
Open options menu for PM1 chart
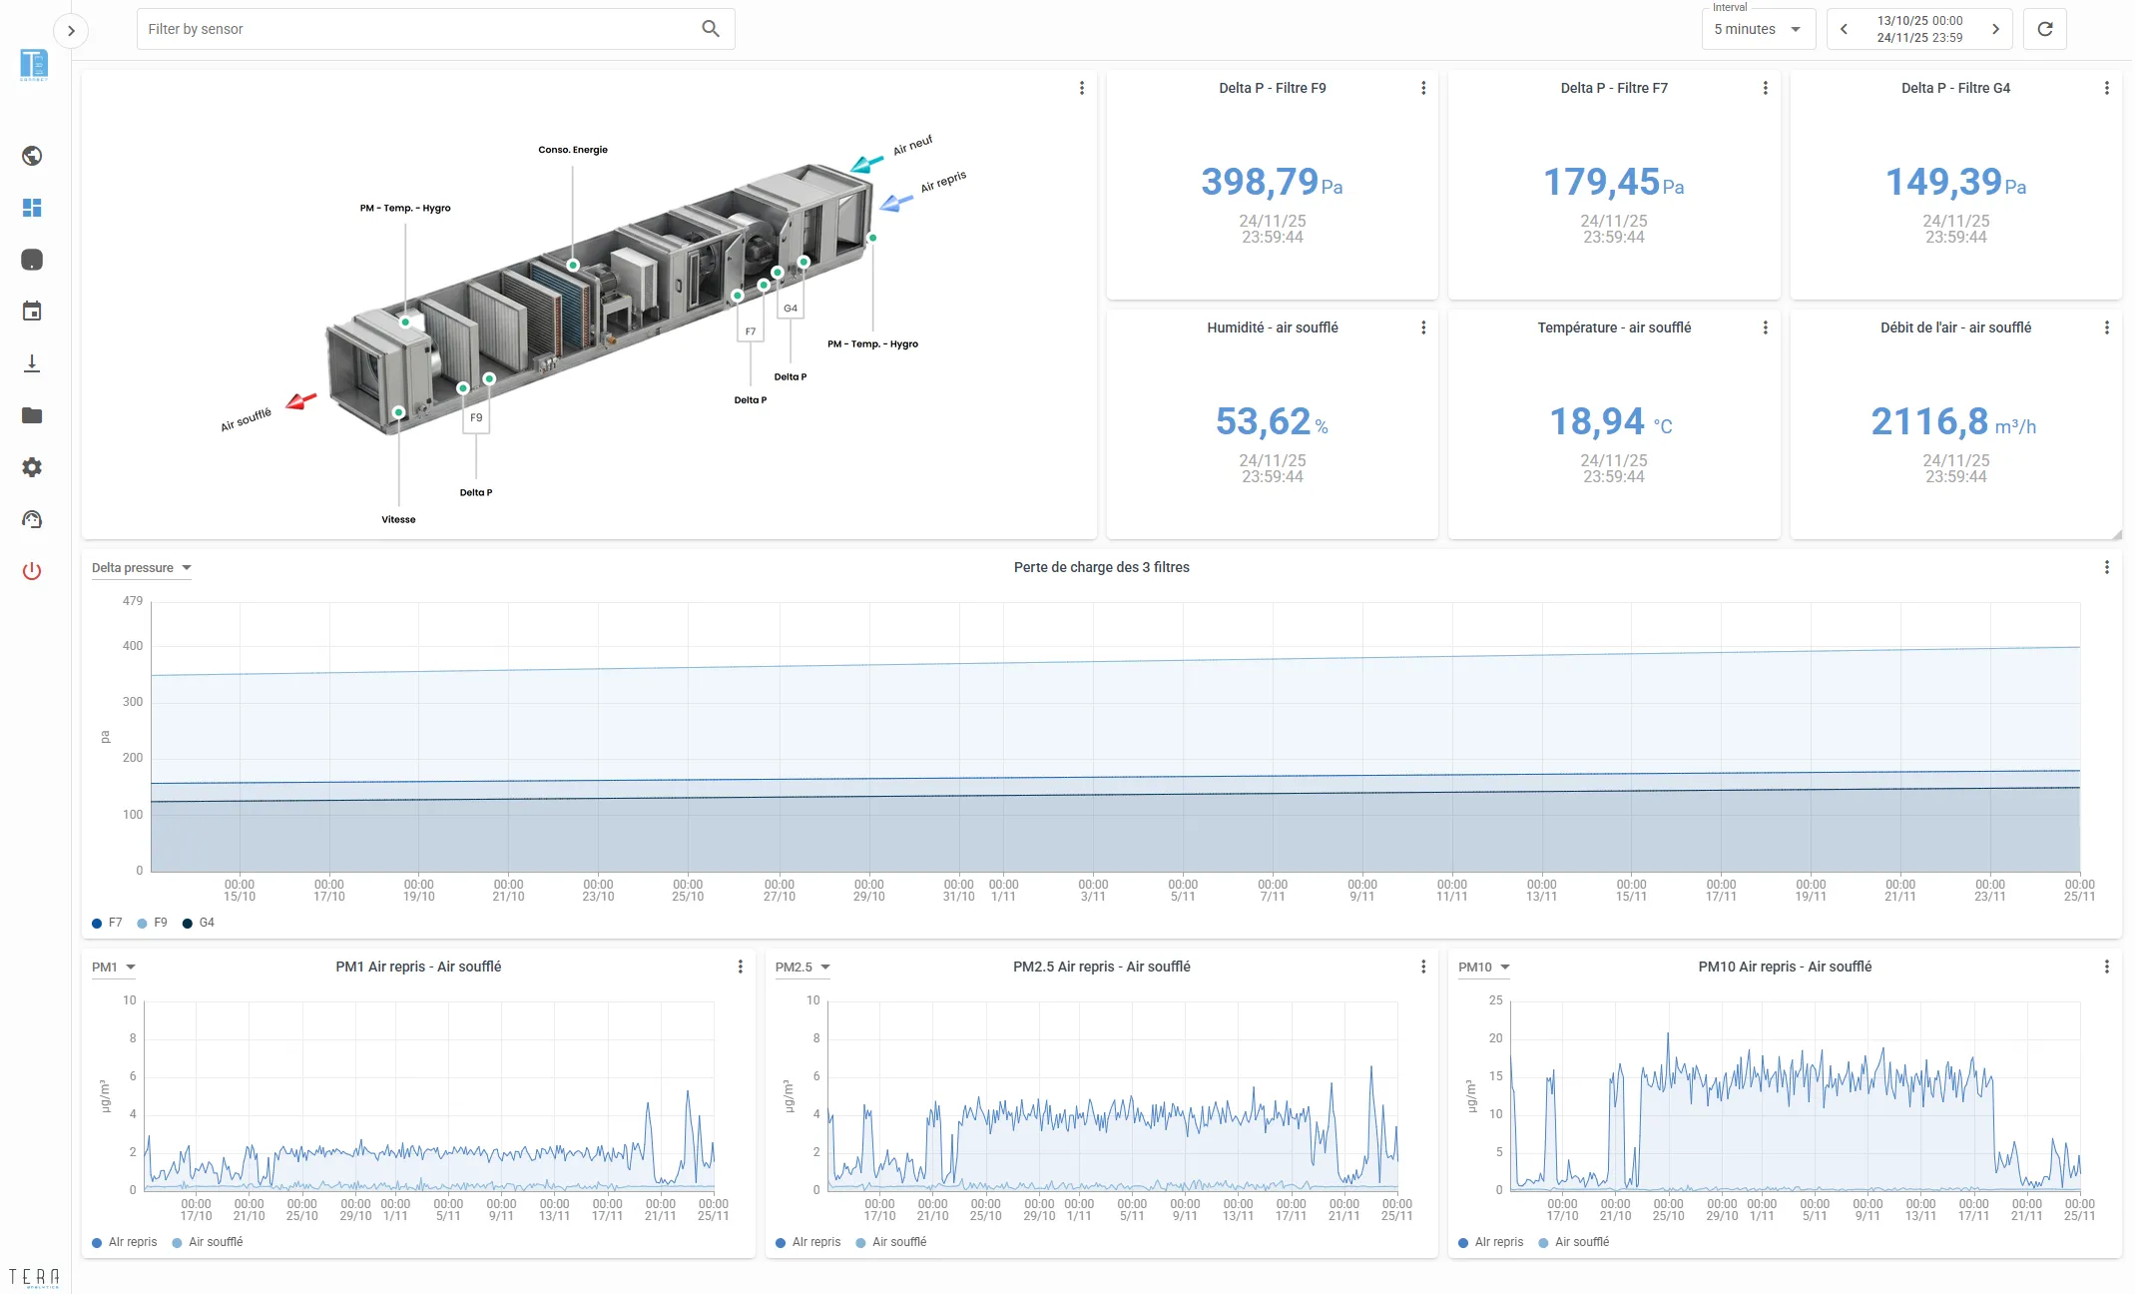click(x=741, y=967)
